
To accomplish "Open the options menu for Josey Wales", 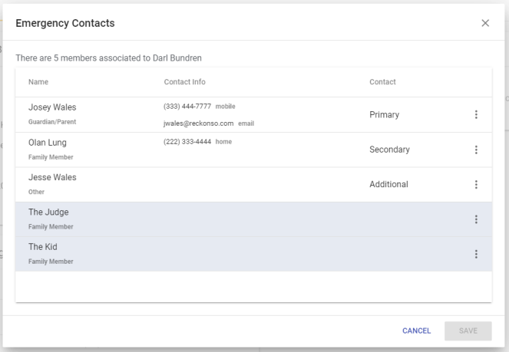I will click(476, 115).
